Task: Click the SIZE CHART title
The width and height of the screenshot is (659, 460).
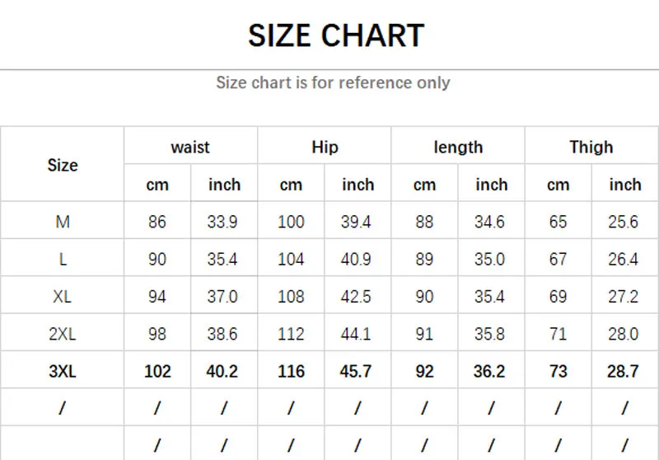Action: click(336, 36)
